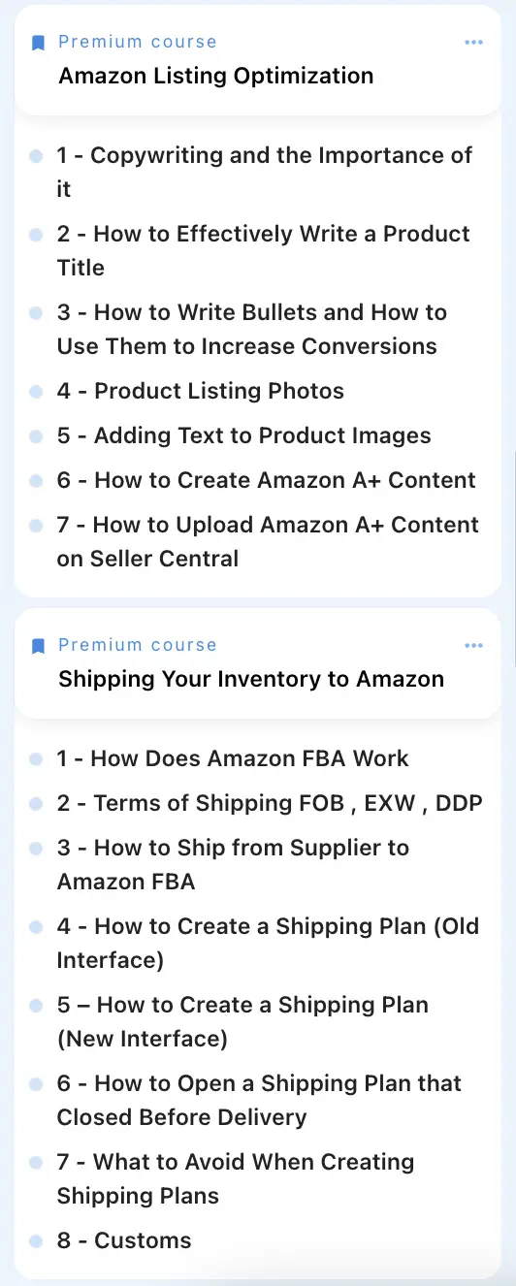Open three-dot menu on Shipping Your Inventory card
Image resolution: width=516 pixels, height=1286 pixels.
(473, 646)
